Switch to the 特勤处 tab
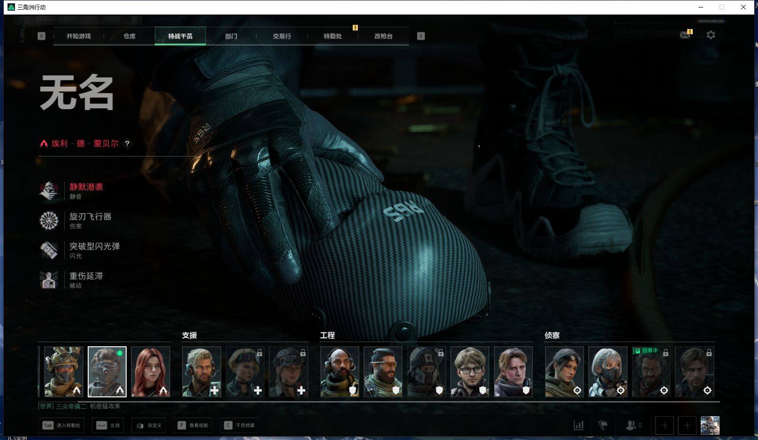Screen dimensions: 758x440 (x=333, y=36)
